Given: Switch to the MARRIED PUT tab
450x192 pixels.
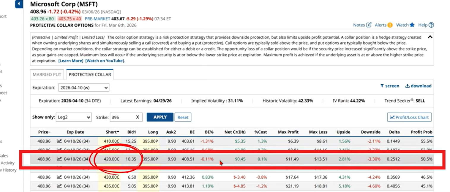Looking at the screenshot, I should coord(47,74).
